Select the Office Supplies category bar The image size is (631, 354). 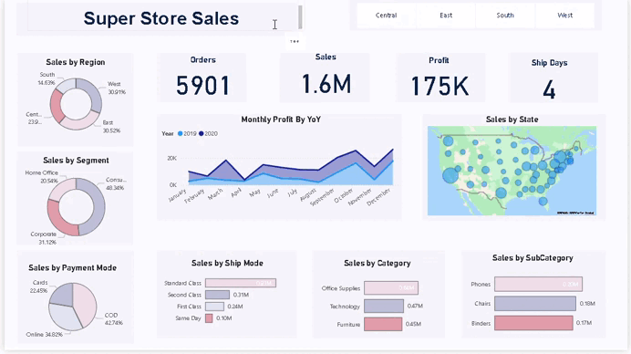391,288
